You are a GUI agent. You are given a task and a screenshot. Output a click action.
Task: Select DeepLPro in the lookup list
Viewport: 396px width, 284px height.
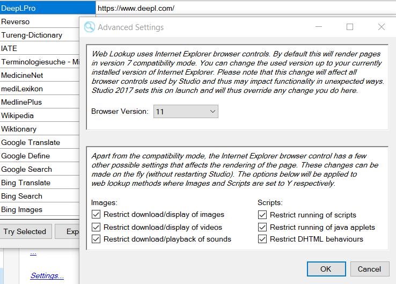tap(48, 8)
